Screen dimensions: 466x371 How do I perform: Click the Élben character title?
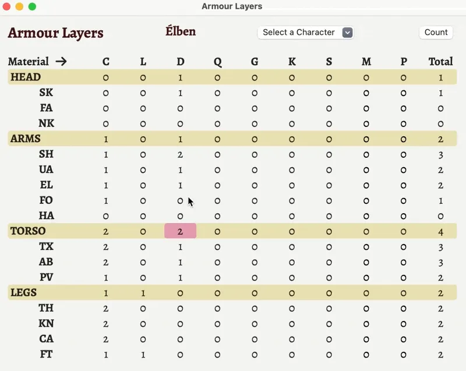[181, 31]
